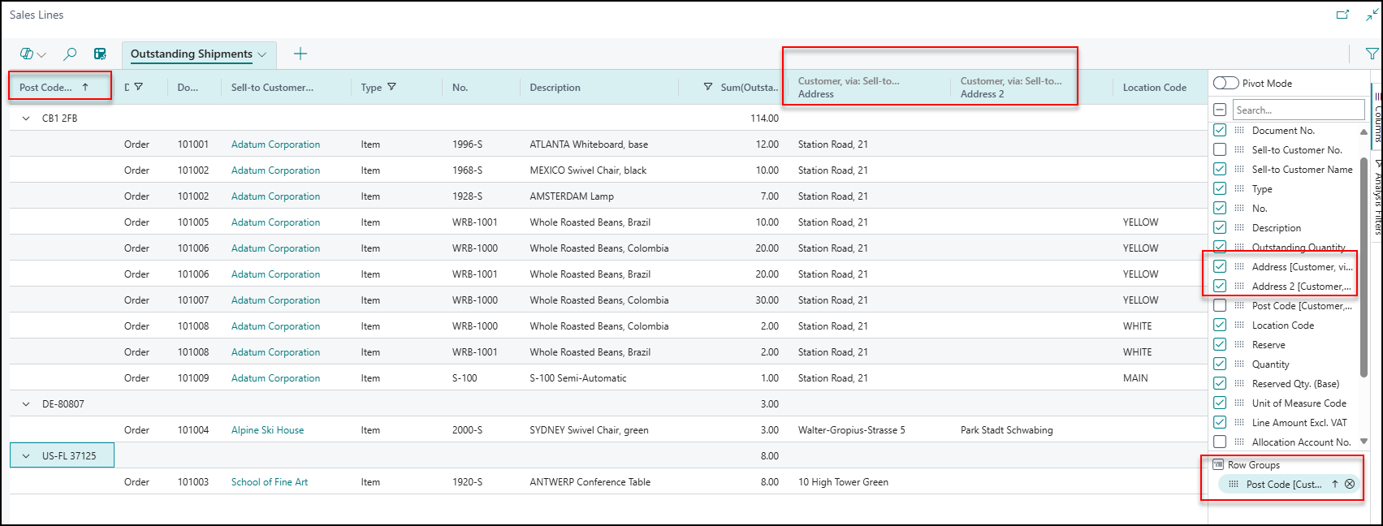Viewport: 1383px width, 526px height.
Task: Grab the drag handle of Document No.
Action: 1239,130
